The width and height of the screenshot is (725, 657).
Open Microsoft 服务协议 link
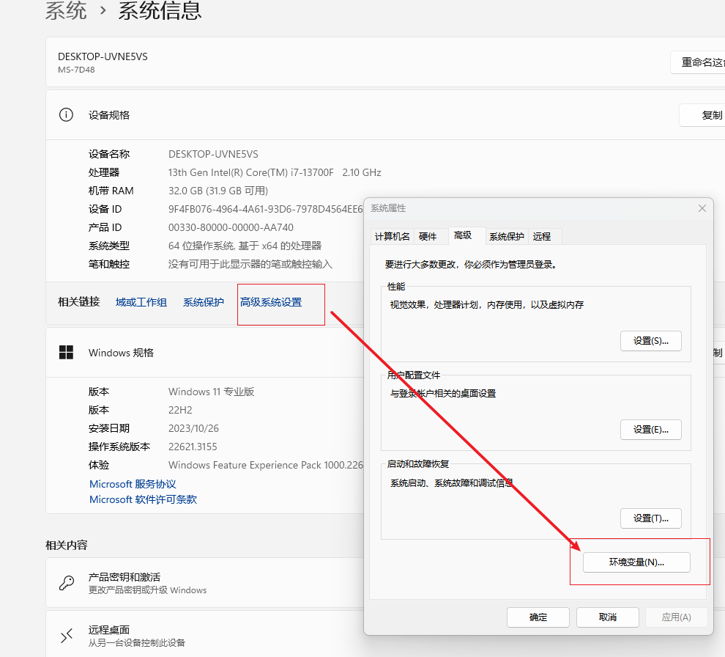(x=133, y=484)
